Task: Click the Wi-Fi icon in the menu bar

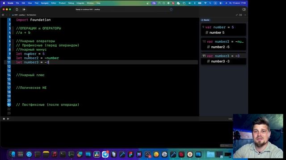Action: pyautogui.click(x=206, y=3)
